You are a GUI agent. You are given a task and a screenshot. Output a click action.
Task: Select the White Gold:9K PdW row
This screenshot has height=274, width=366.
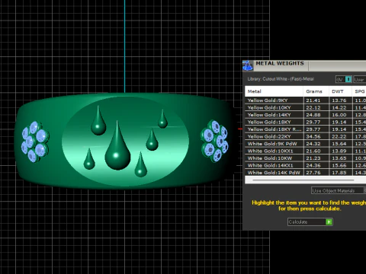[x=306, y=144]
